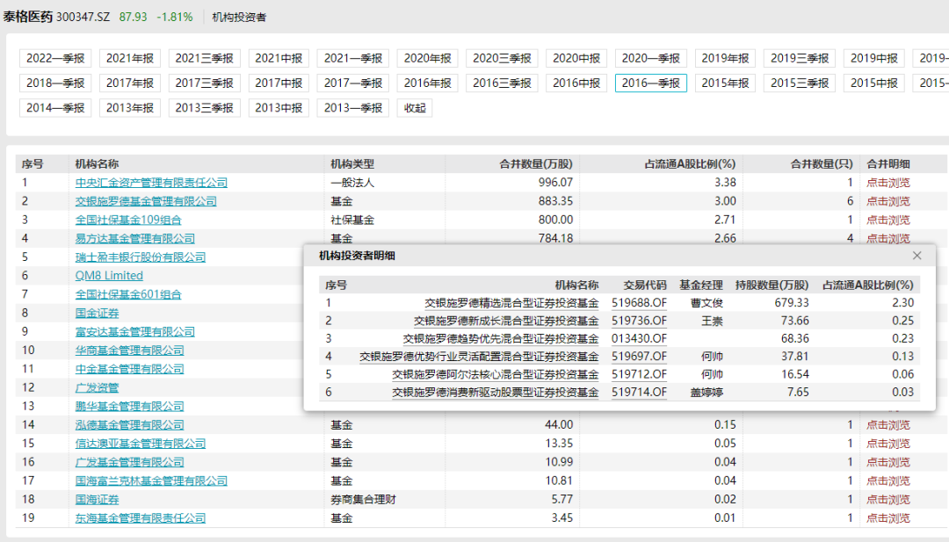This screenshot has width=949, height=542.
Task: Open the 2021中报 period
Action: coord(279,58)
